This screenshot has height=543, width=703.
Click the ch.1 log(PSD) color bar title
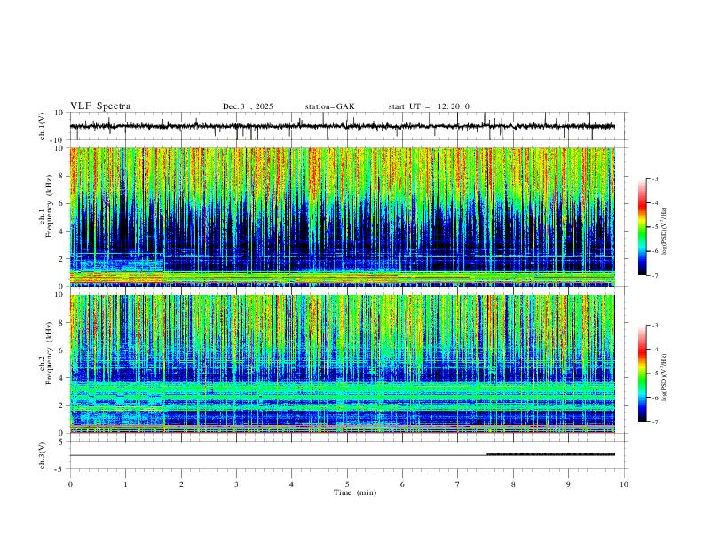[x=665, y=232]
